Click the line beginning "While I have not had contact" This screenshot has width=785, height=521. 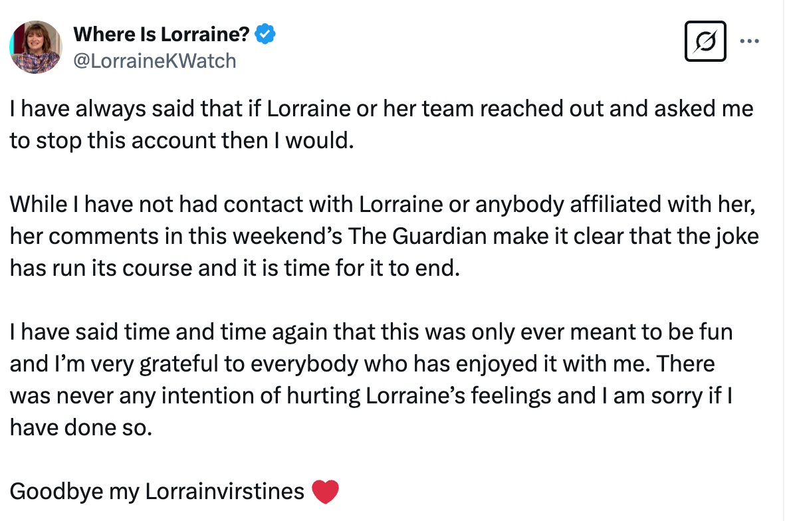point(383,205)
